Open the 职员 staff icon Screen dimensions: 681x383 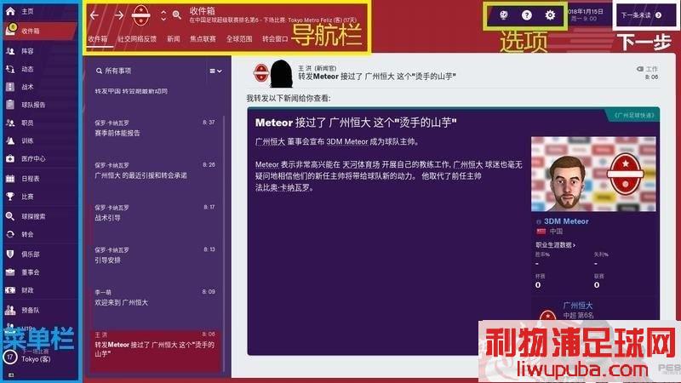[10, 123]
